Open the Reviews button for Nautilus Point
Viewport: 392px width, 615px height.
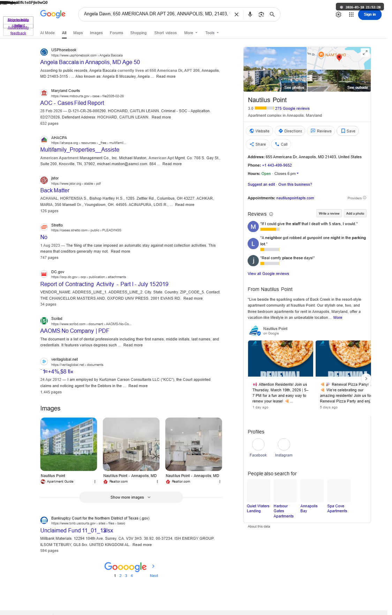click(321, 131)
